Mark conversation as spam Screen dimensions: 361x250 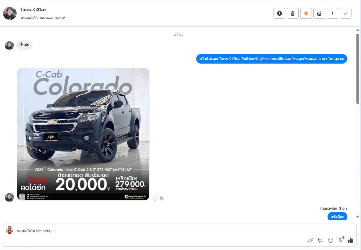[279, 14]
